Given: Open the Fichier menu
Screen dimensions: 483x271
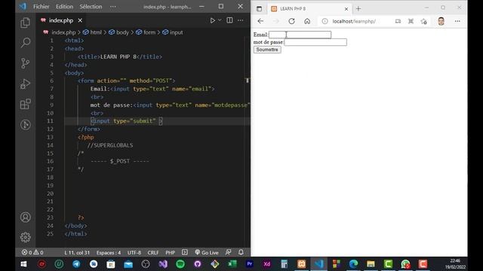Looking at the screenshot, I should coord(41,7).
